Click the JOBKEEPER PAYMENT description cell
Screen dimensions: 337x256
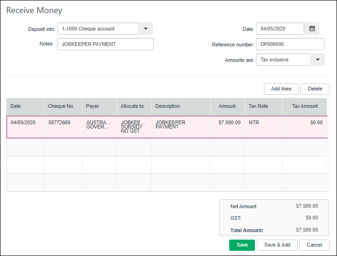180,126
